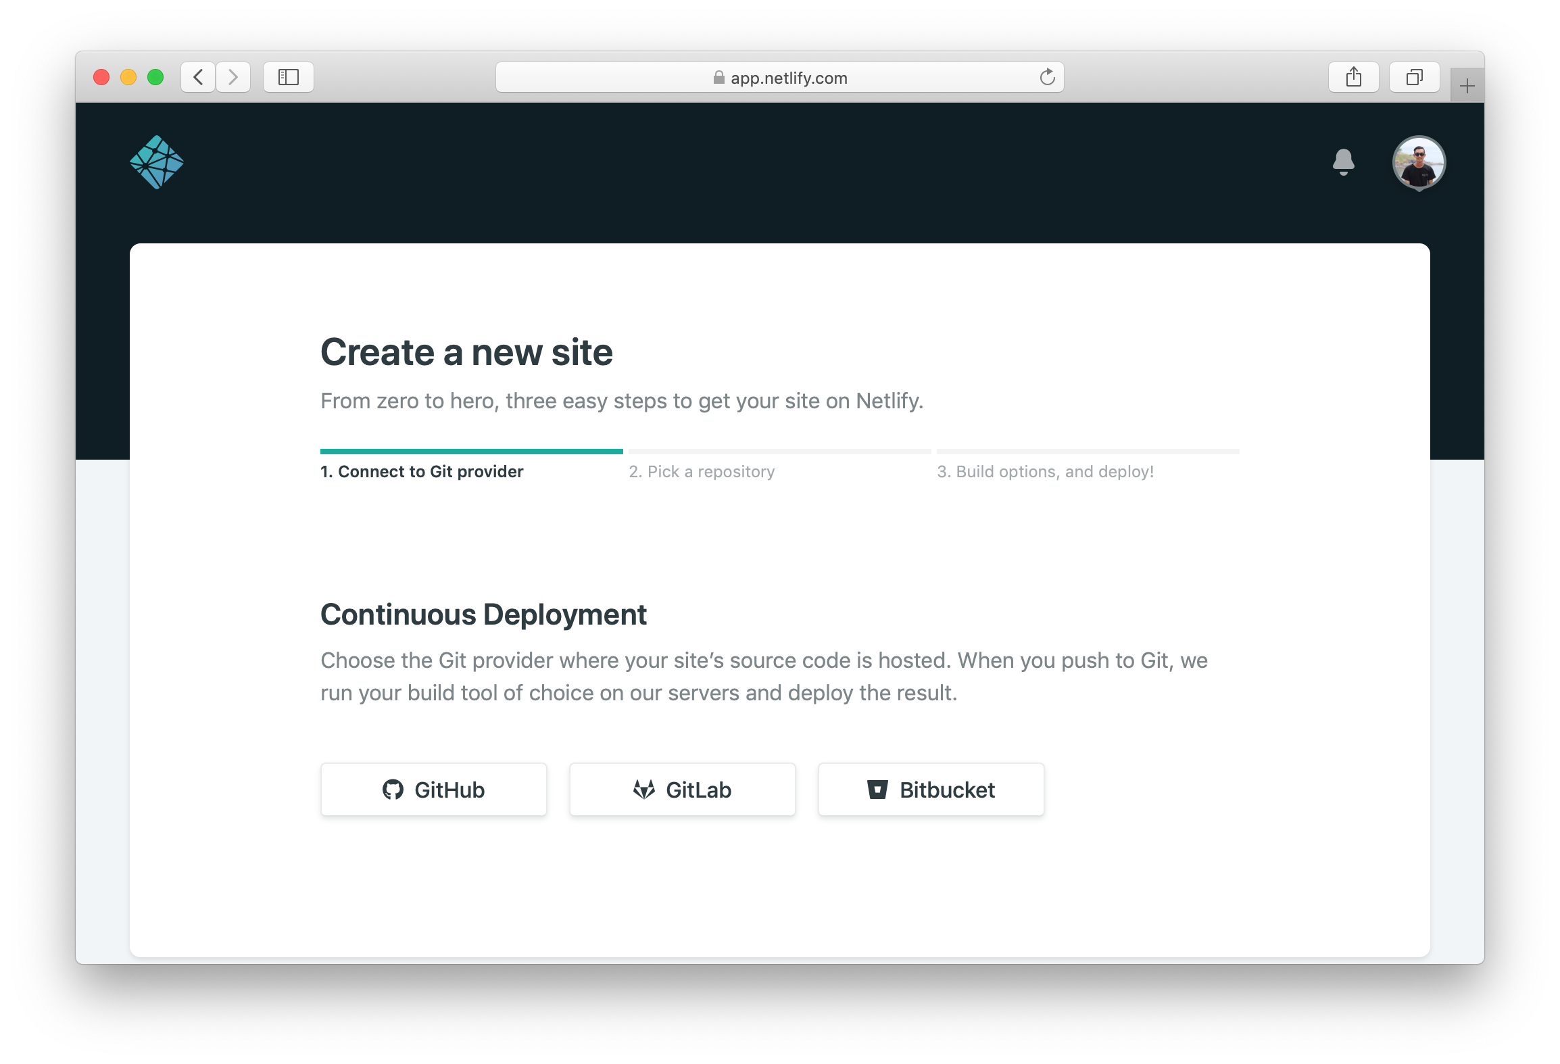Click the 'Create a new site' heading
Screen dimensions: 1560x1064
click(466, 352)
